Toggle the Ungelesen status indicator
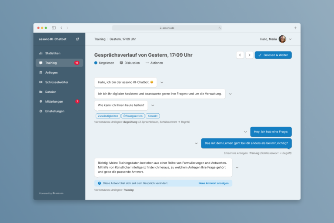334x223 pixels. pyautogui.click(x=96, y=63)
